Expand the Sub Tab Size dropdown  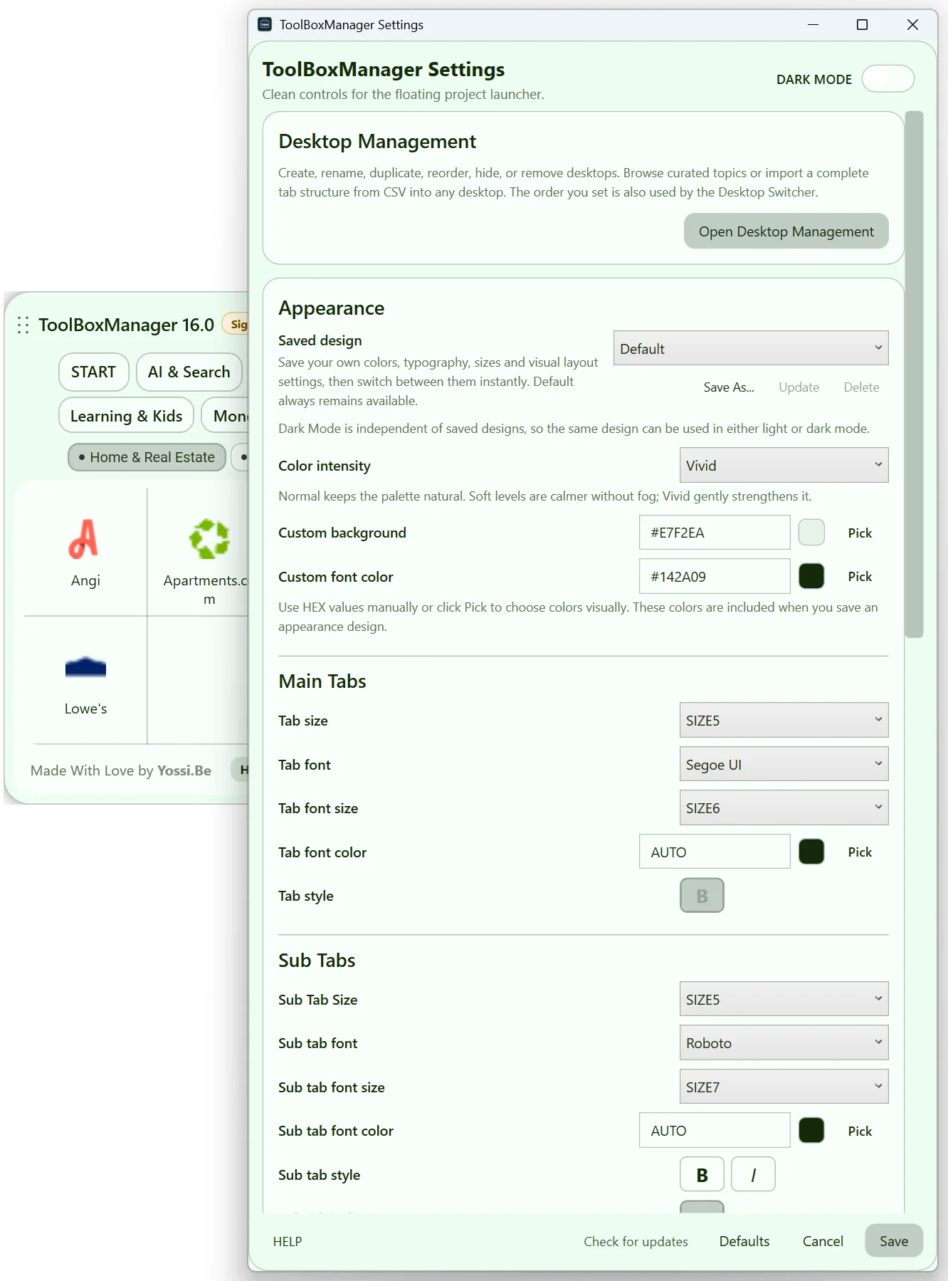coord(784,999)
